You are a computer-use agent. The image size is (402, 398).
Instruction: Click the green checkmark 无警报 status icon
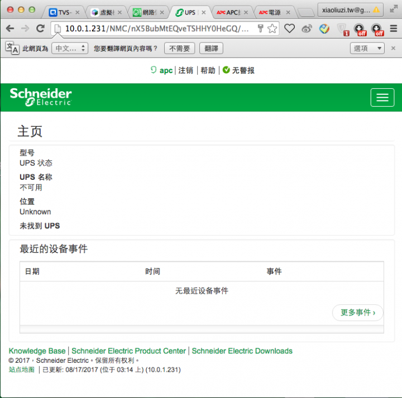(226, 70)
